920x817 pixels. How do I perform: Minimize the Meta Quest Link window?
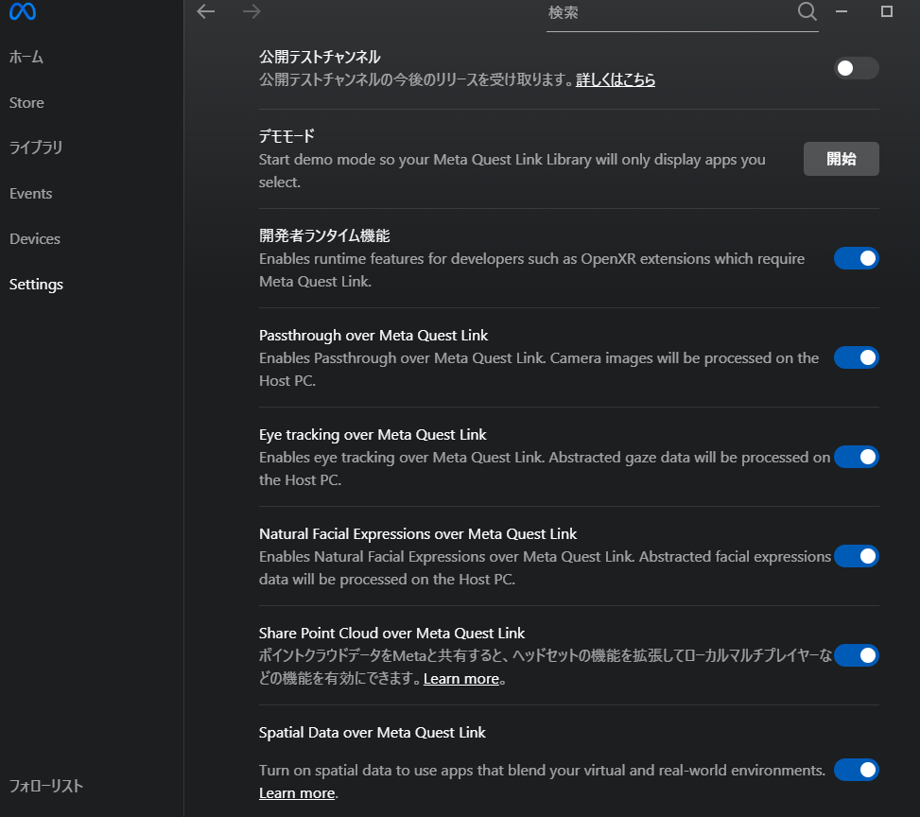point(842,11)
